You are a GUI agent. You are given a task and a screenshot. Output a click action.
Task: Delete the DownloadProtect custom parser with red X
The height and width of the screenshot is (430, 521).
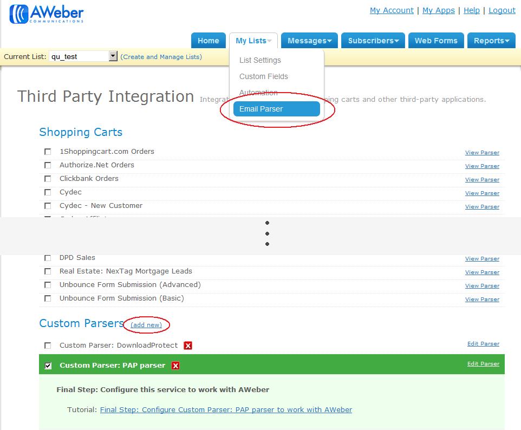[188, 346]
